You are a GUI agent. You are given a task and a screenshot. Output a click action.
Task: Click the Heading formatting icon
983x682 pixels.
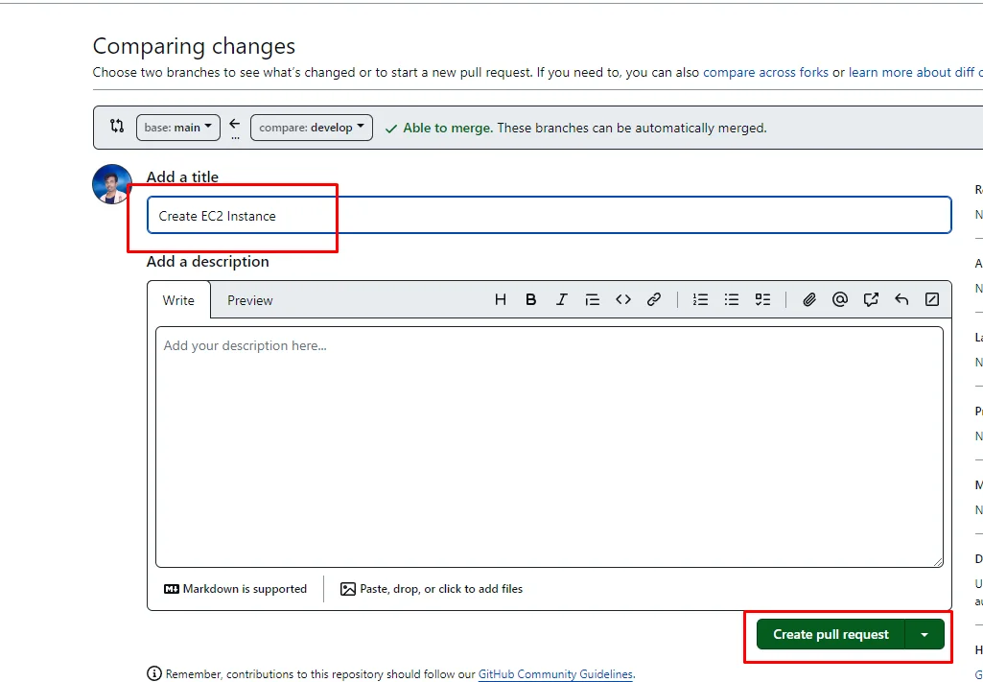tap(500, 299)
